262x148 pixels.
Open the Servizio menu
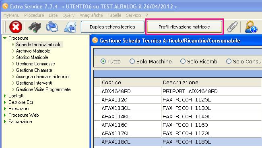[x=134, y=15]
